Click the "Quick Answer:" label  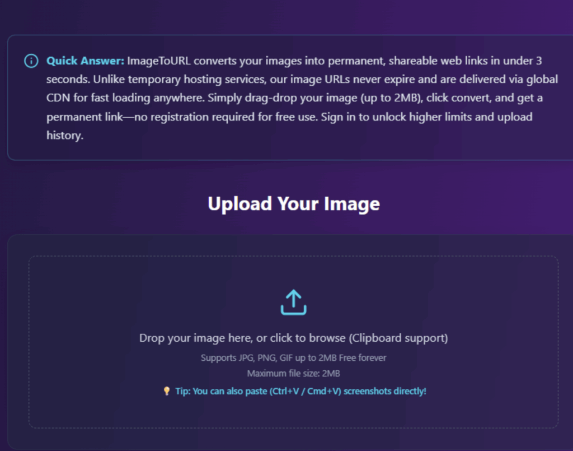pyautogui.click(x=85, y=61)
